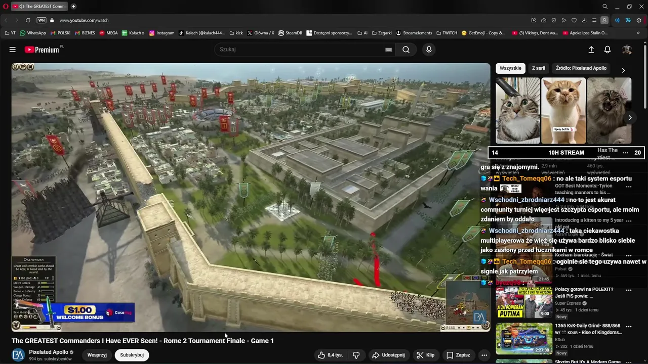Open the 1365 KvK-Daily Grind thumbnail
The image size is (648, 364).
[524, 338]
